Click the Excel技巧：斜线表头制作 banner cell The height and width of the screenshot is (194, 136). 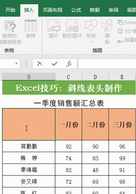[69, 88]
